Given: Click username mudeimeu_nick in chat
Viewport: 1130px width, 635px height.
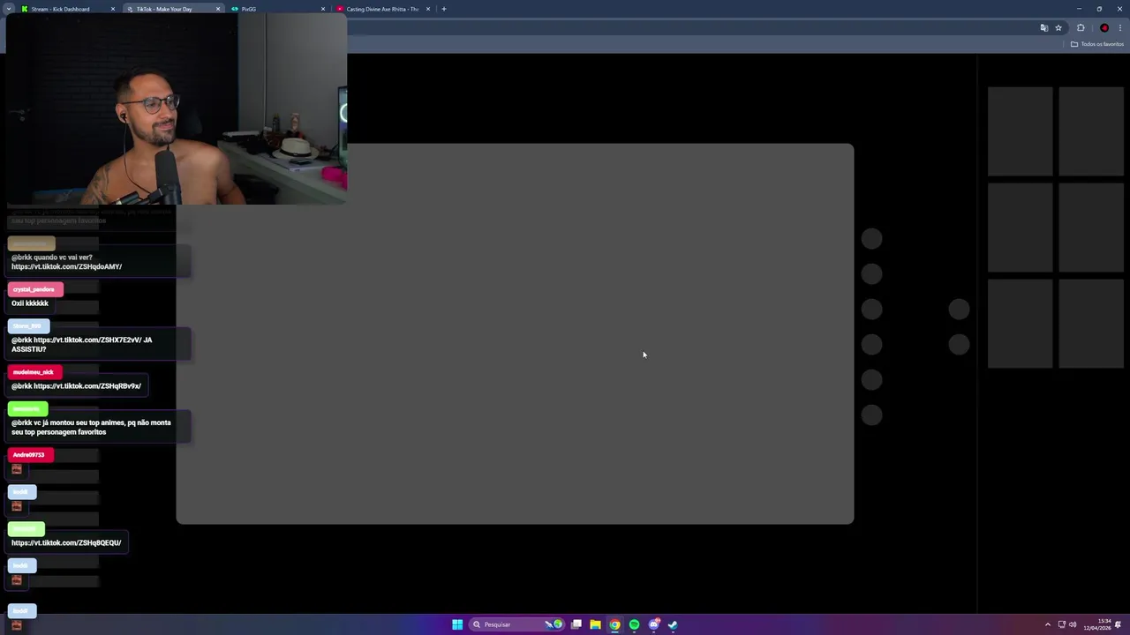Looking at the screenshot, I should pyautogui.click(x=34, y=372).
